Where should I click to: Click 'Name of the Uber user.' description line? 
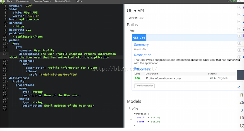tap(52, 95)
